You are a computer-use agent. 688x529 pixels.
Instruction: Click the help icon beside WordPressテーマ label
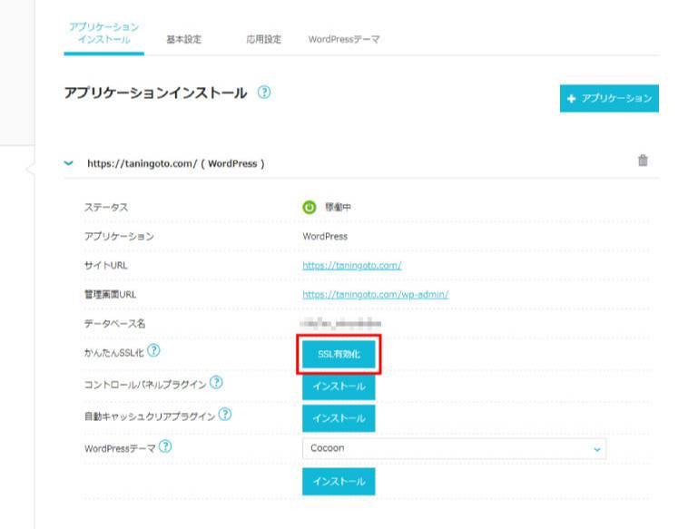[165, 446]
